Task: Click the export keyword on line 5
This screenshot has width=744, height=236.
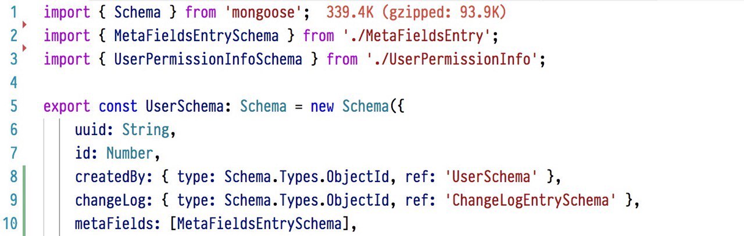Action: point(67,107)
